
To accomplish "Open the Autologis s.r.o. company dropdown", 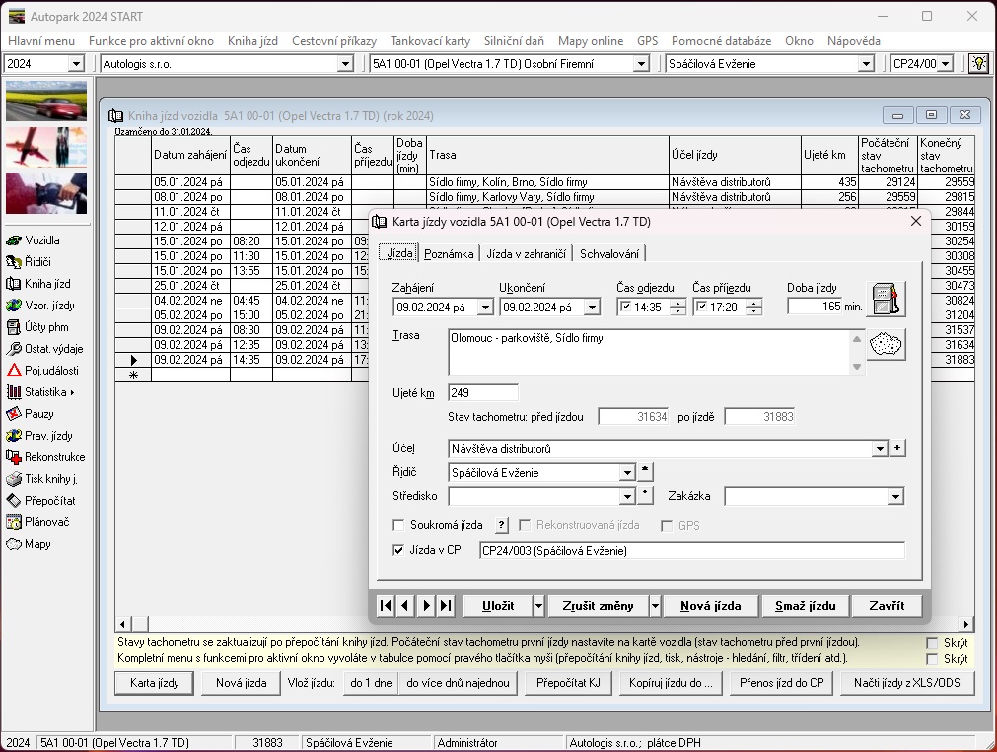I will (345, 63).
